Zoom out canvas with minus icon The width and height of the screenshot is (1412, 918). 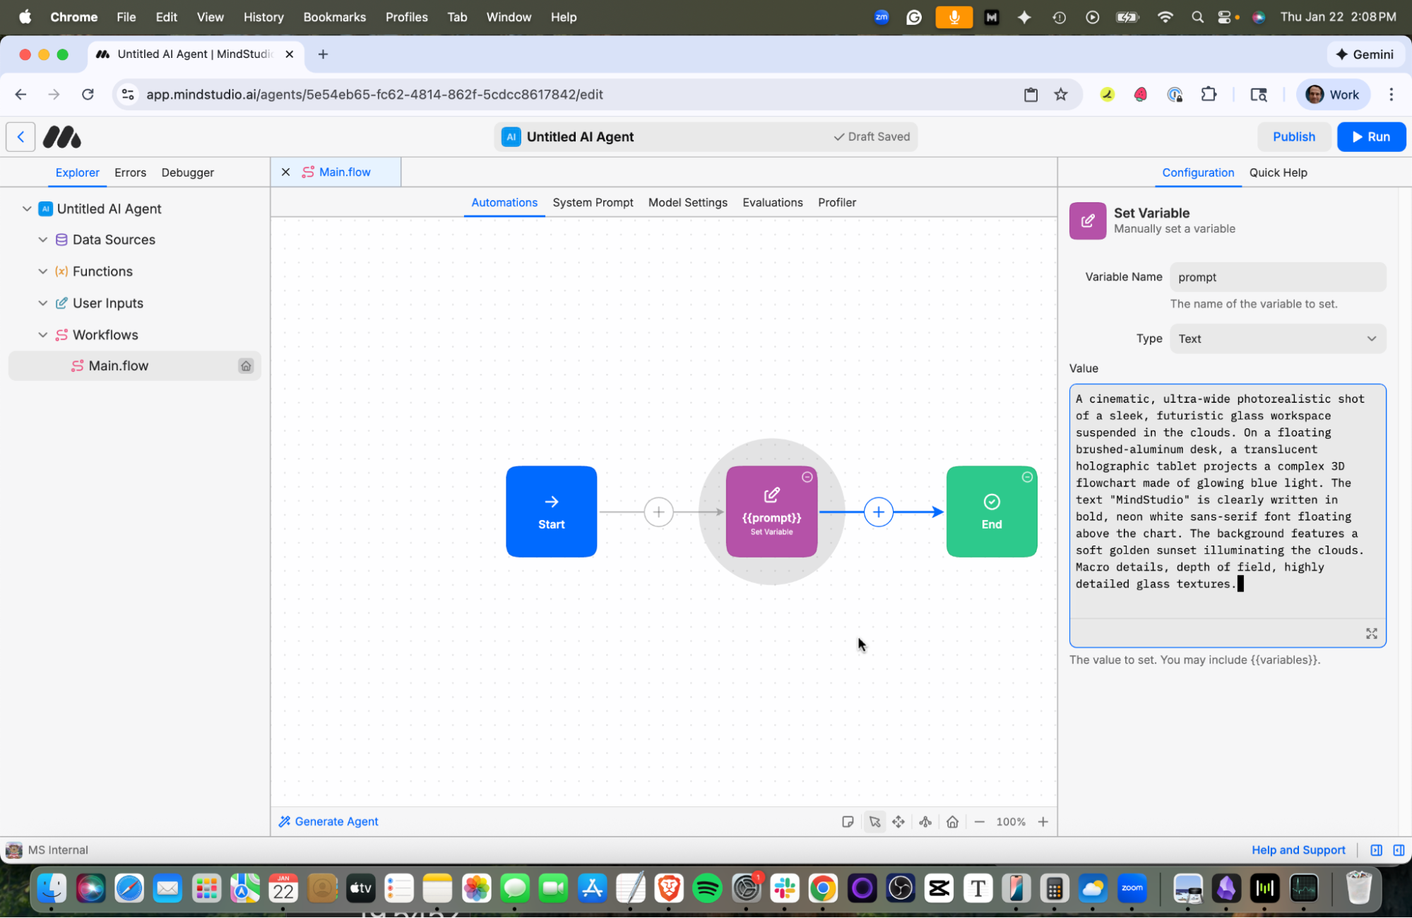coord(979,821)
